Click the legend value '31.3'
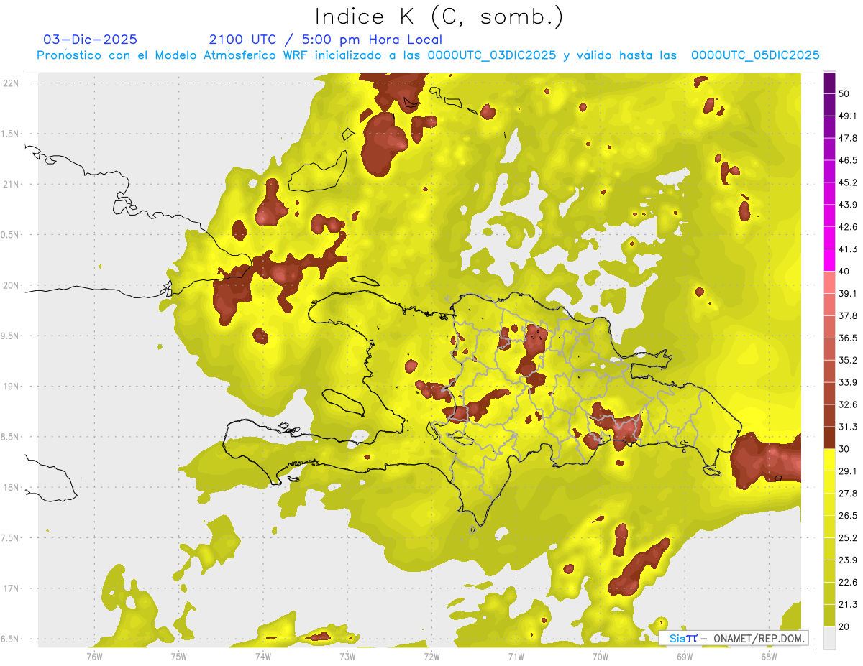 coord(848,427)
